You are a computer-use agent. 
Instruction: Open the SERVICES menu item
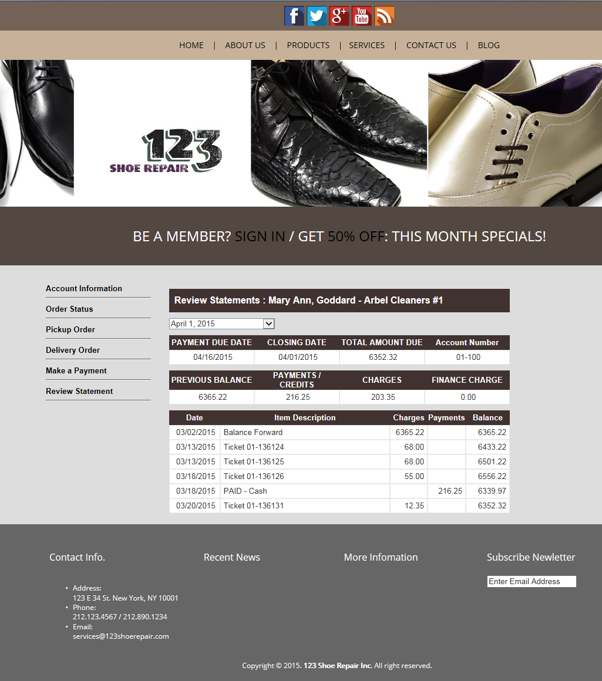click(x=366, y=45)
